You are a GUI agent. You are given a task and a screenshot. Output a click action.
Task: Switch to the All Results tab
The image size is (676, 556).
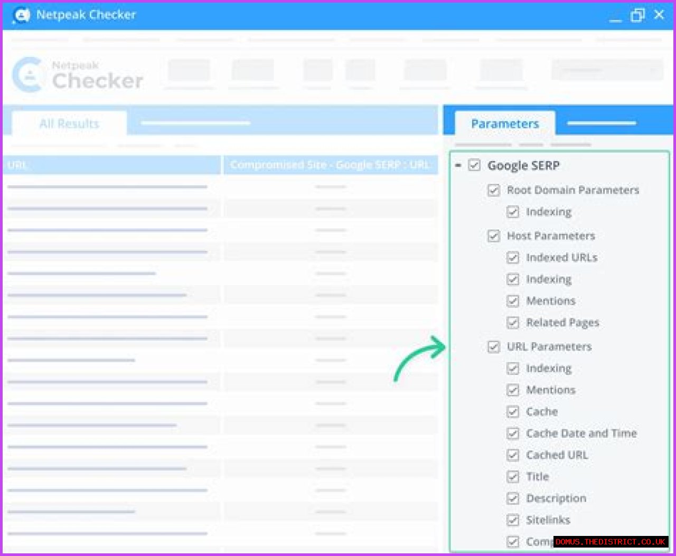[x=69, y=123]
